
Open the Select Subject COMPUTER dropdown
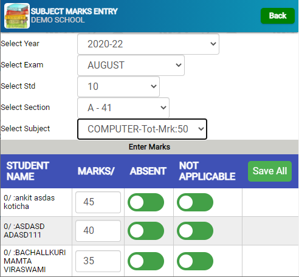coord(142,129)
